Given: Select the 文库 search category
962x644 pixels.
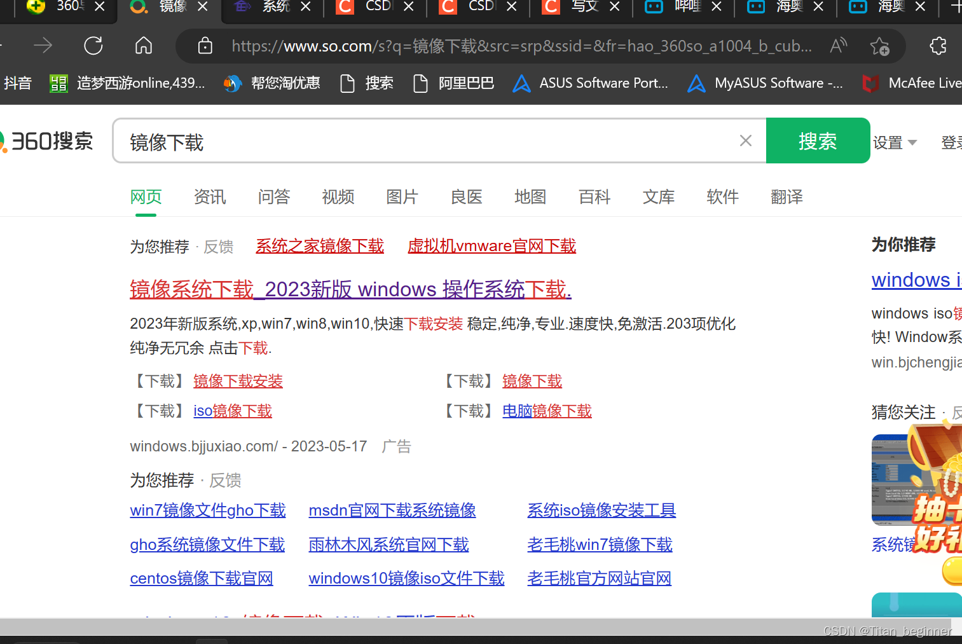Looking at the screenshot, I should (659, 197).
